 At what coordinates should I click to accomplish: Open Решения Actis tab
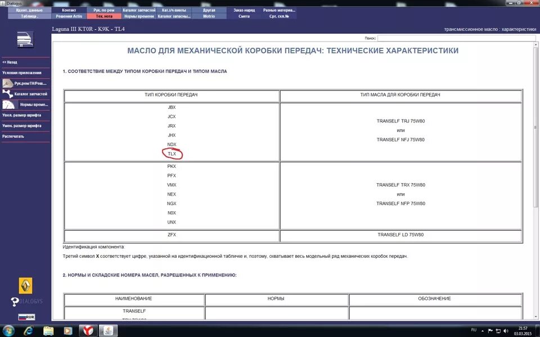[69, 16]
